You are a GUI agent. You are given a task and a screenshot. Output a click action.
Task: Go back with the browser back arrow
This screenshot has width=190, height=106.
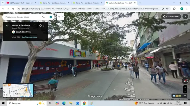click(x=3, y=9)
